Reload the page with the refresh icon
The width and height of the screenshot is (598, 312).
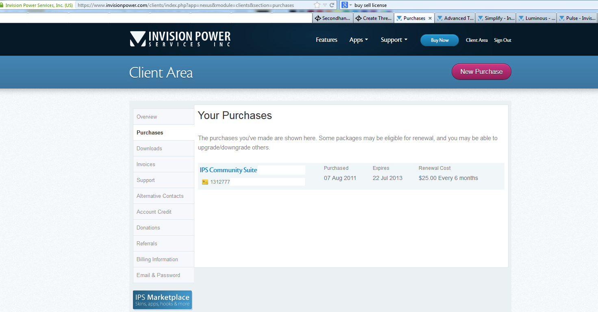332,5
